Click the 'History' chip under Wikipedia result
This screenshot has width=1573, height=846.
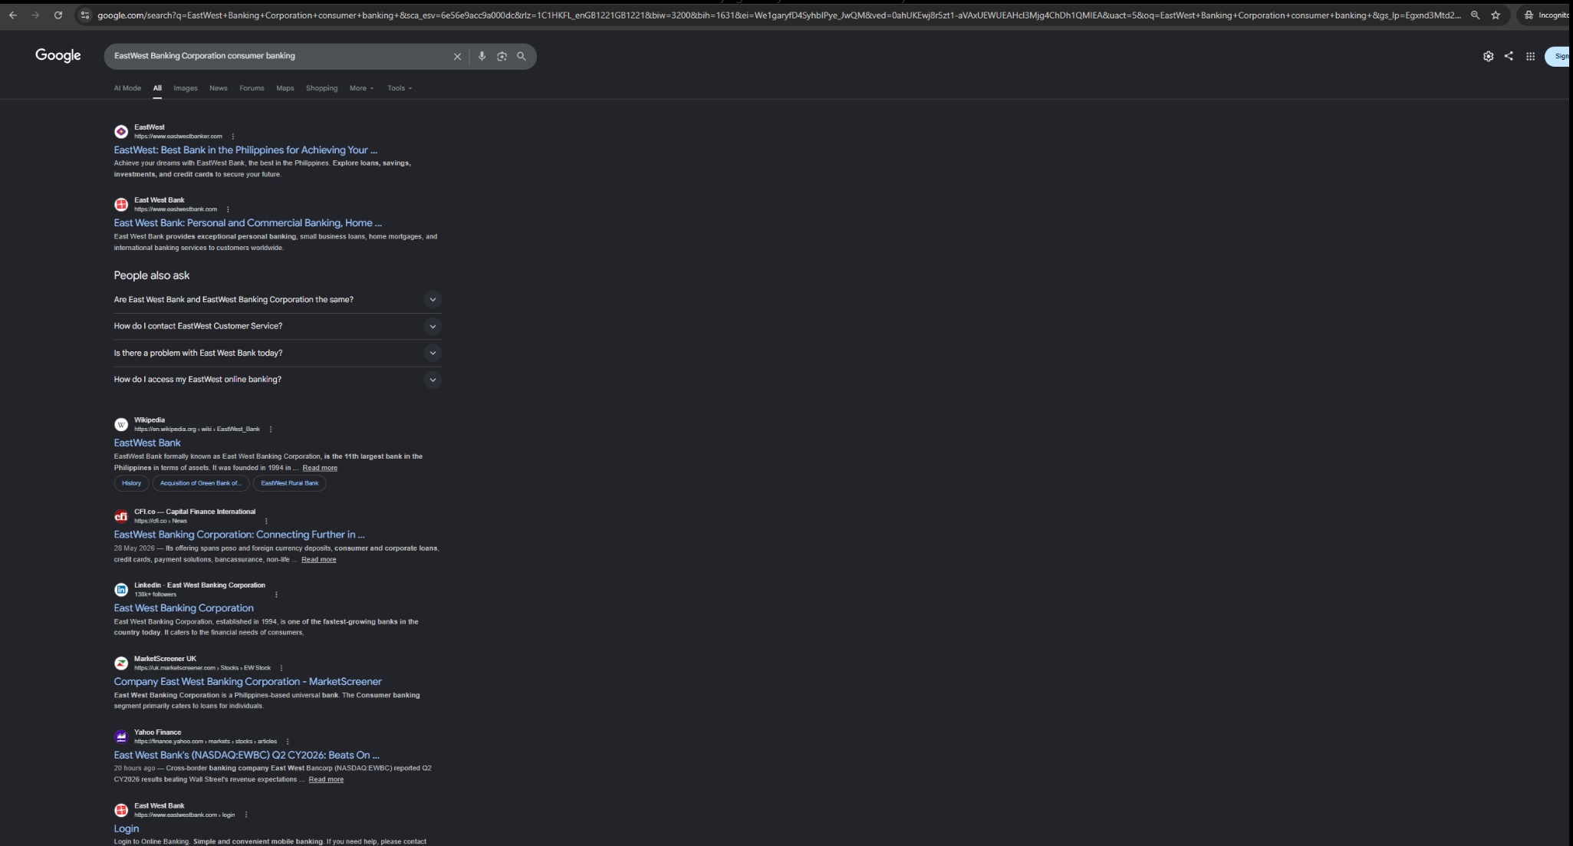point(131,483)
